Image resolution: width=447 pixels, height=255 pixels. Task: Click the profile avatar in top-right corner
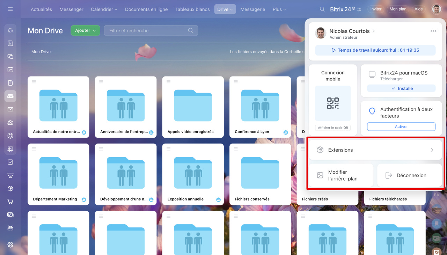tap(437, 9)
